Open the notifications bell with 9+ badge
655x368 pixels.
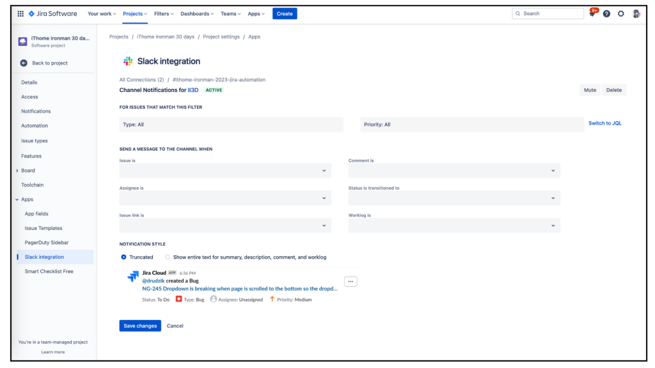click(x=592, y=13)
